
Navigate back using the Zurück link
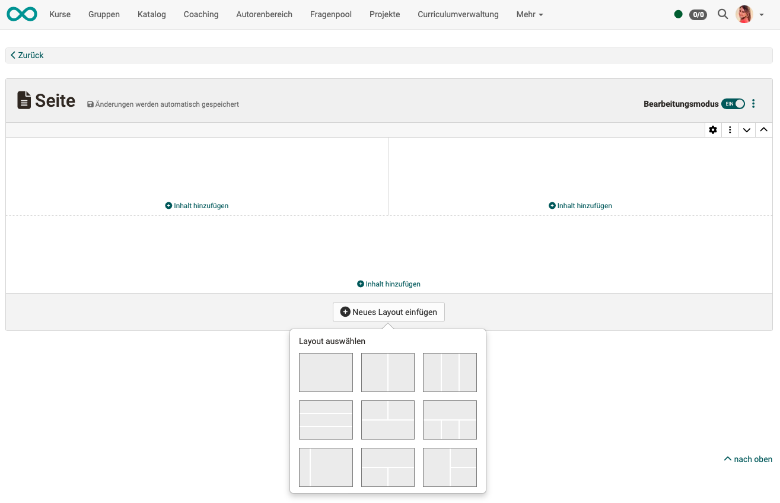(27, 55)
